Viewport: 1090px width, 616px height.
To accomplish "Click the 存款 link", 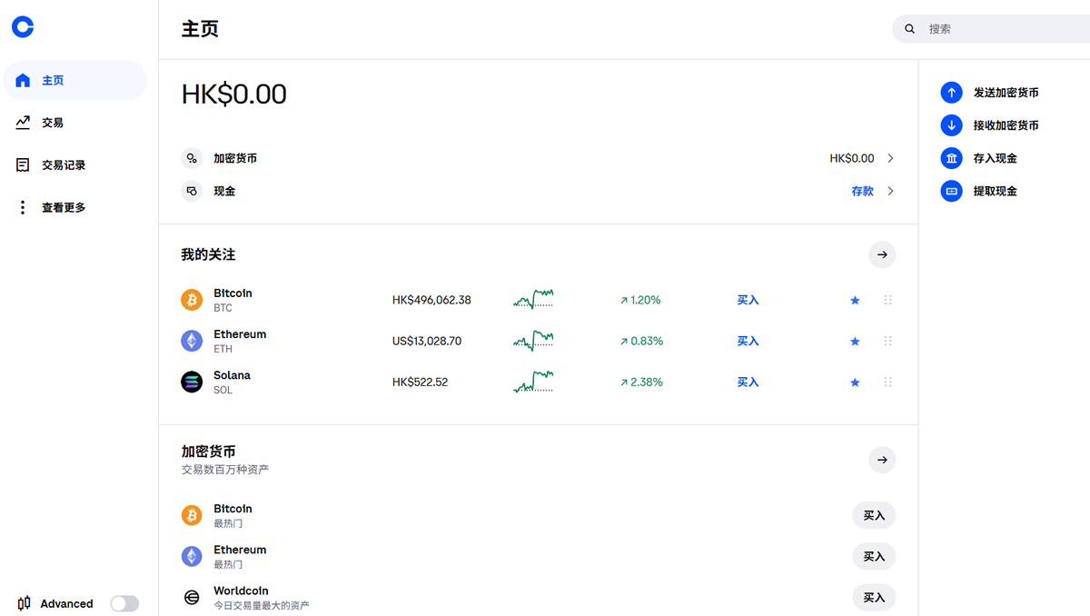I will click(x=862, y=191).
